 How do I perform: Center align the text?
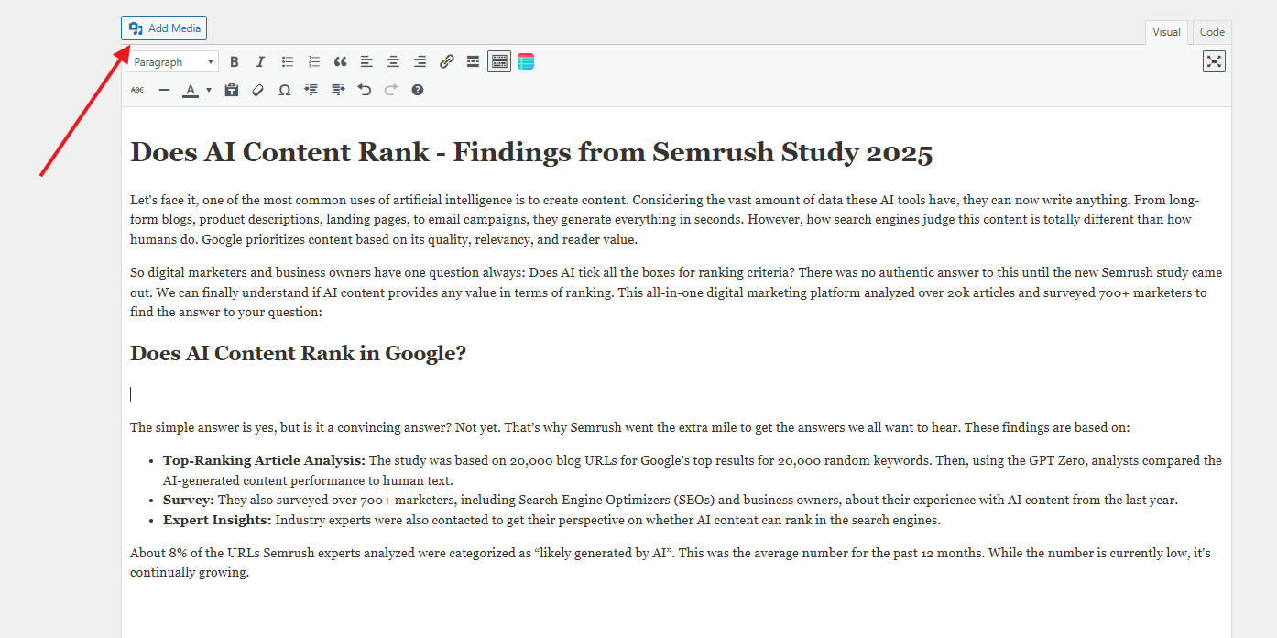393,62
